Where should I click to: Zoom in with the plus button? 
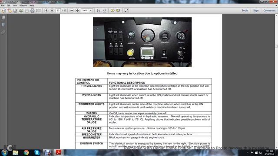(x=77, y=10)
